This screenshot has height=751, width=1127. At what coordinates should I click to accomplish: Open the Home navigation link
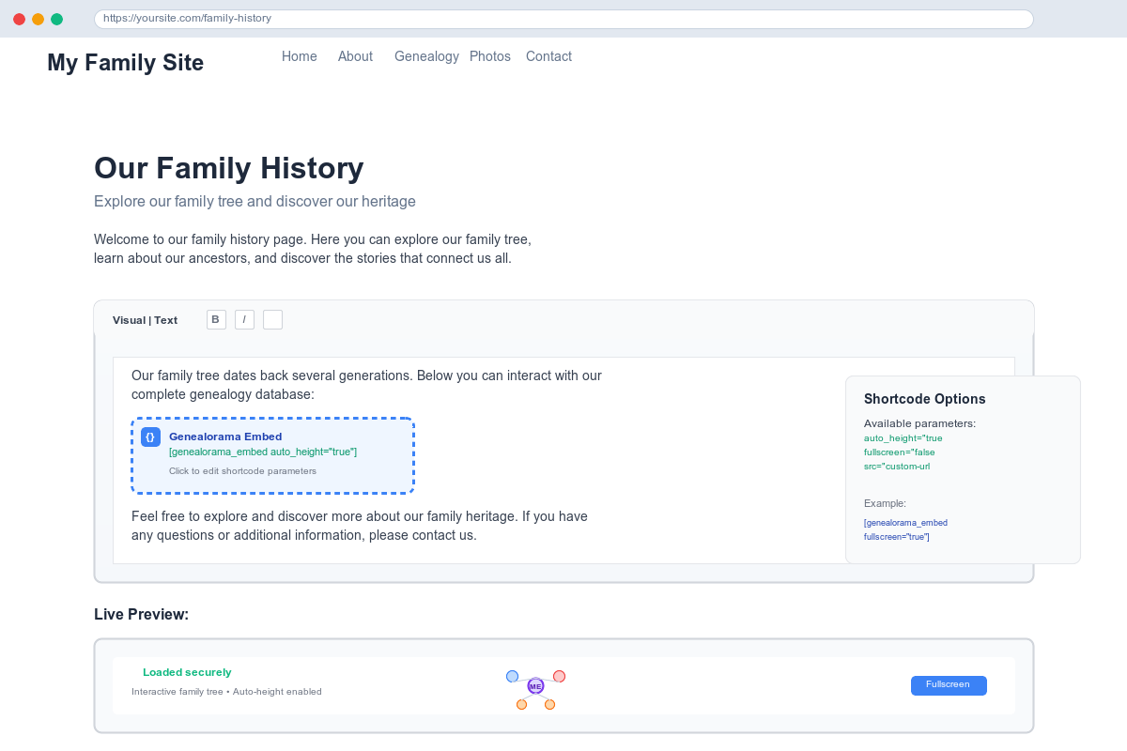(x=300, y=56)
